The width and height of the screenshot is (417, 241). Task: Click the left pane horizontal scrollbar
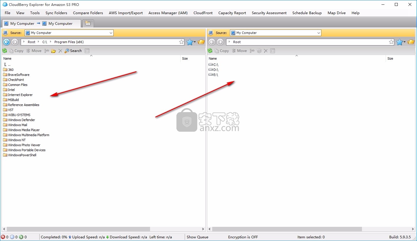click(x=78, y=229)
